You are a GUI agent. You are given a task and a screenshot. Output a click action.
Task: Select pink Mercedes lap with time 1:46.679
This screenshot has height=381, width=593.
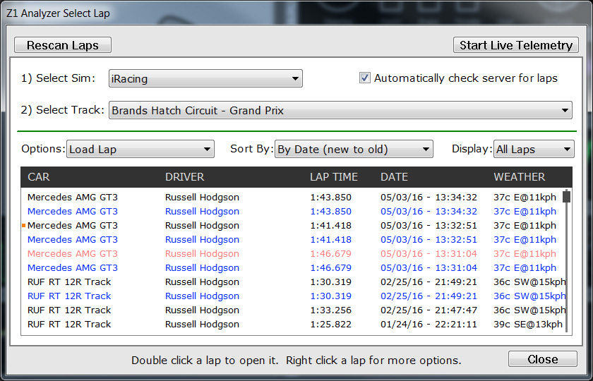pyautogui.click(x=293, y=253)
